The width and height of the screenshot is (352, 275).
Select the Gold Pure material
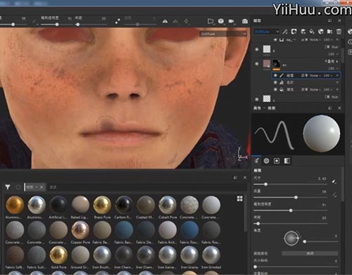(x=58, y=255)
